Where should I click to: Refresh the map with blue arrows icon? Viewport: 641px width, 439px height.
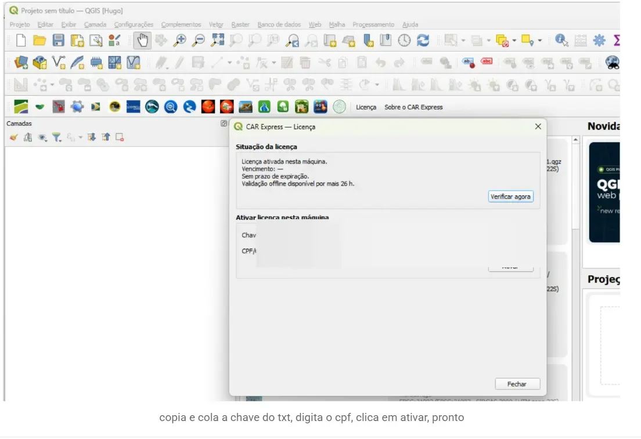423,41
